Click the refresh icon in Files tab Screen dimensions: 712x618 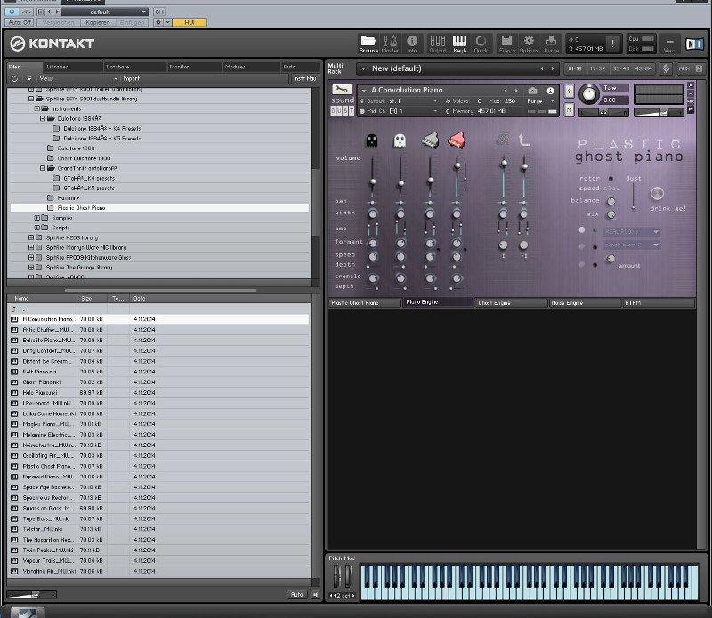point(14,78)
